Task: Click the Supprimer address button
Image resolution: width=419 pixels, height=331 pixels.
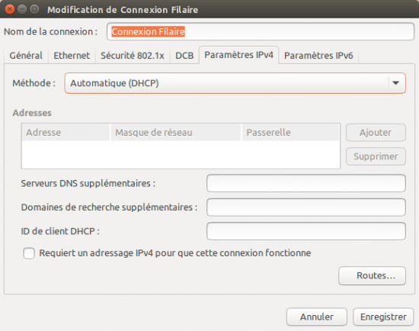Action: tap(376, 156)
